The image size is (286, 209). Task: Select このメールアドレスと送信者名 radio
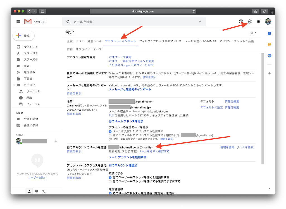[x=110, y=193]
